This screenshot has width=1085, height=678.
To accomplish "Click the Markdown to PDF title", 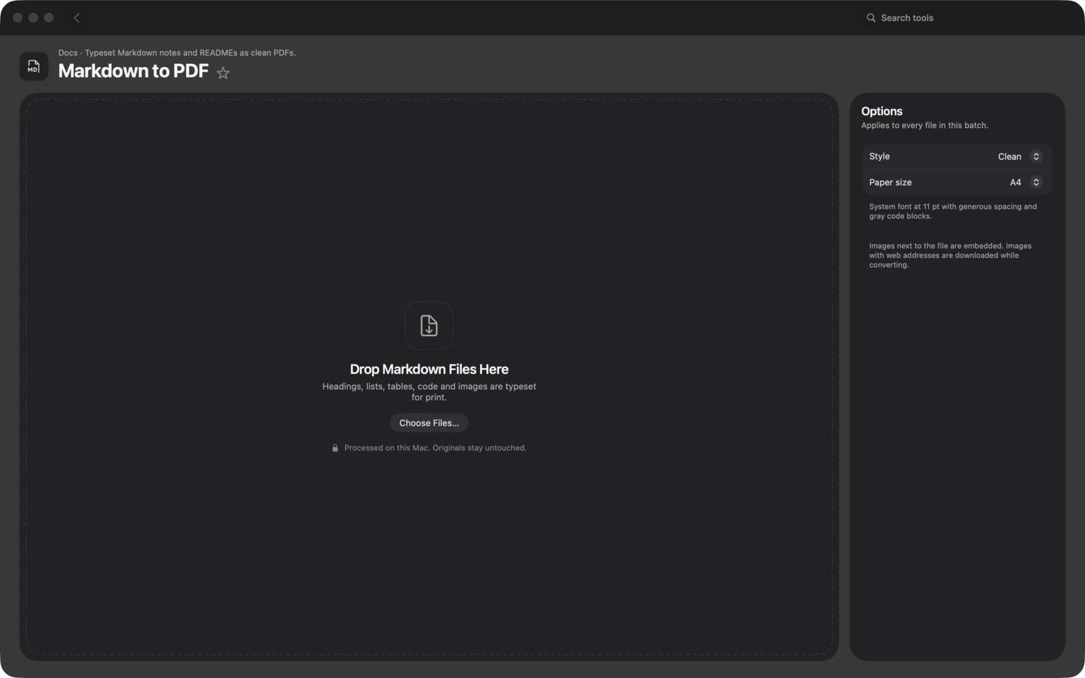I will [134, 71].
